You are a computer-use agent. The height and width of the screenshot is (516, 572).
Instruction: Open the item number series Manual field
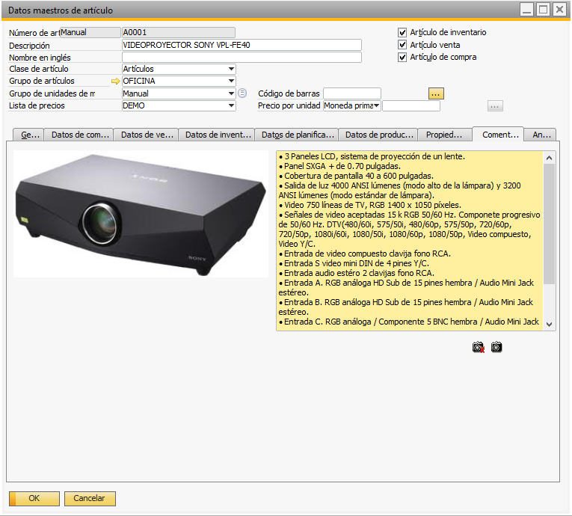[90, 32]
